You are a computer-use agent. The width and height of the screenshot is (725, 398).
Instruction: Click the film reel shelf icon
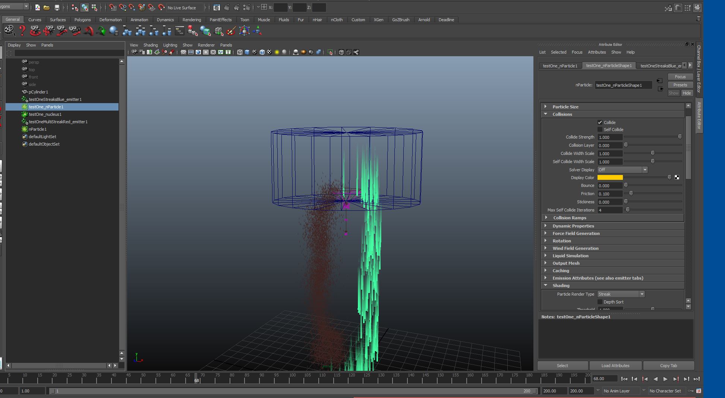click(x=9, y=31)
